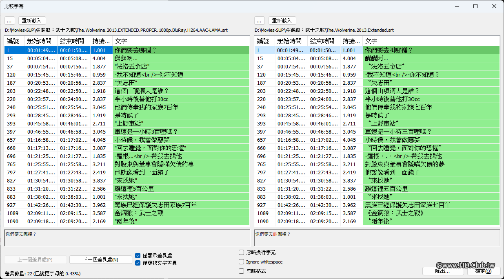The width and height of the screenshot is (504, 279).
Task: Select right row 是時侯了
Action: 377,115
